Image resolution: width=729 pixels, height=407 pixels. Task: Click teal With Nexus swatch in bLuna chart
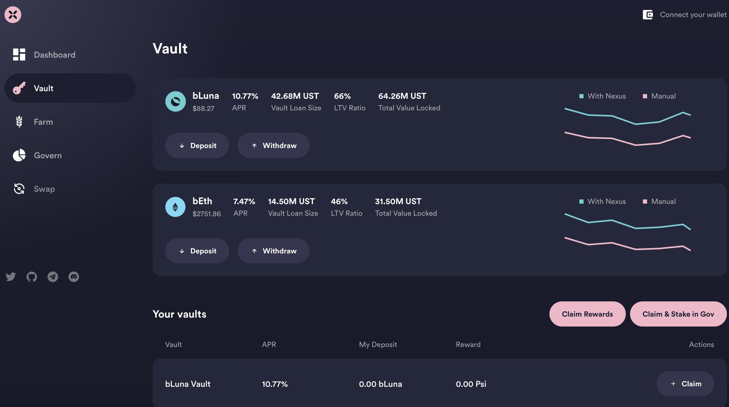point(581,96)
